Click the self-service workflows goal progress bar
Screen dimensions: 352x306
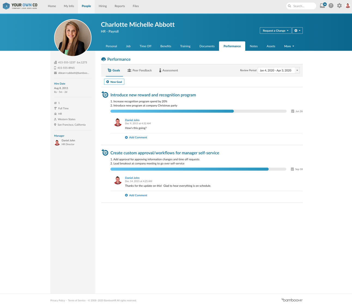[x=198, y=169]
